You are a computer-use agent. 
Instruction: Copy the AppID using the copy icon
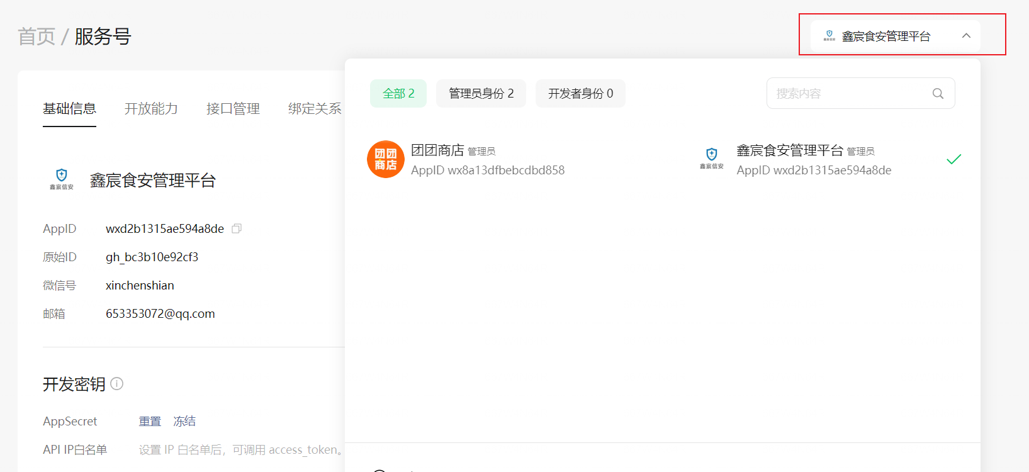pos(237,228)
